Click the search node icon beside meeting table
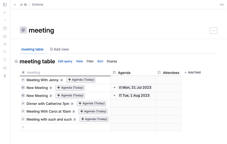This screenshot has height=144, width=227. tap(16, 62)
